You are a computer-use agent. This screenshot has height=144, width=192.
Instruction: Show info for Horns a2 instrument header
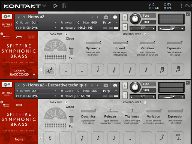[115, 17]
